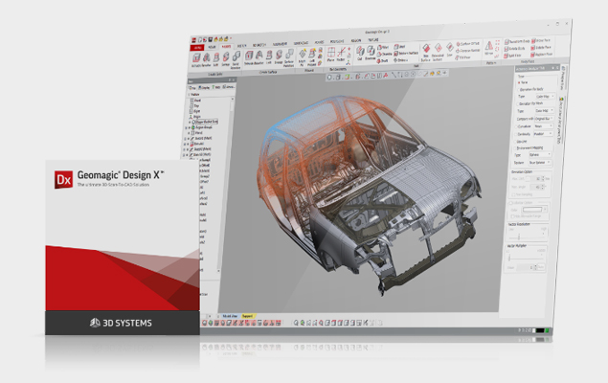Click Sweep in the Create Surface group
Viewport: 608px width, 383px height.
click(x=279, y=56)
